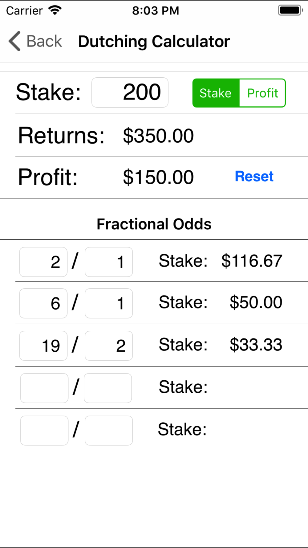Tap the back chevron arrow icon
This screenshot has height=548, width=308.
point(14,41)
